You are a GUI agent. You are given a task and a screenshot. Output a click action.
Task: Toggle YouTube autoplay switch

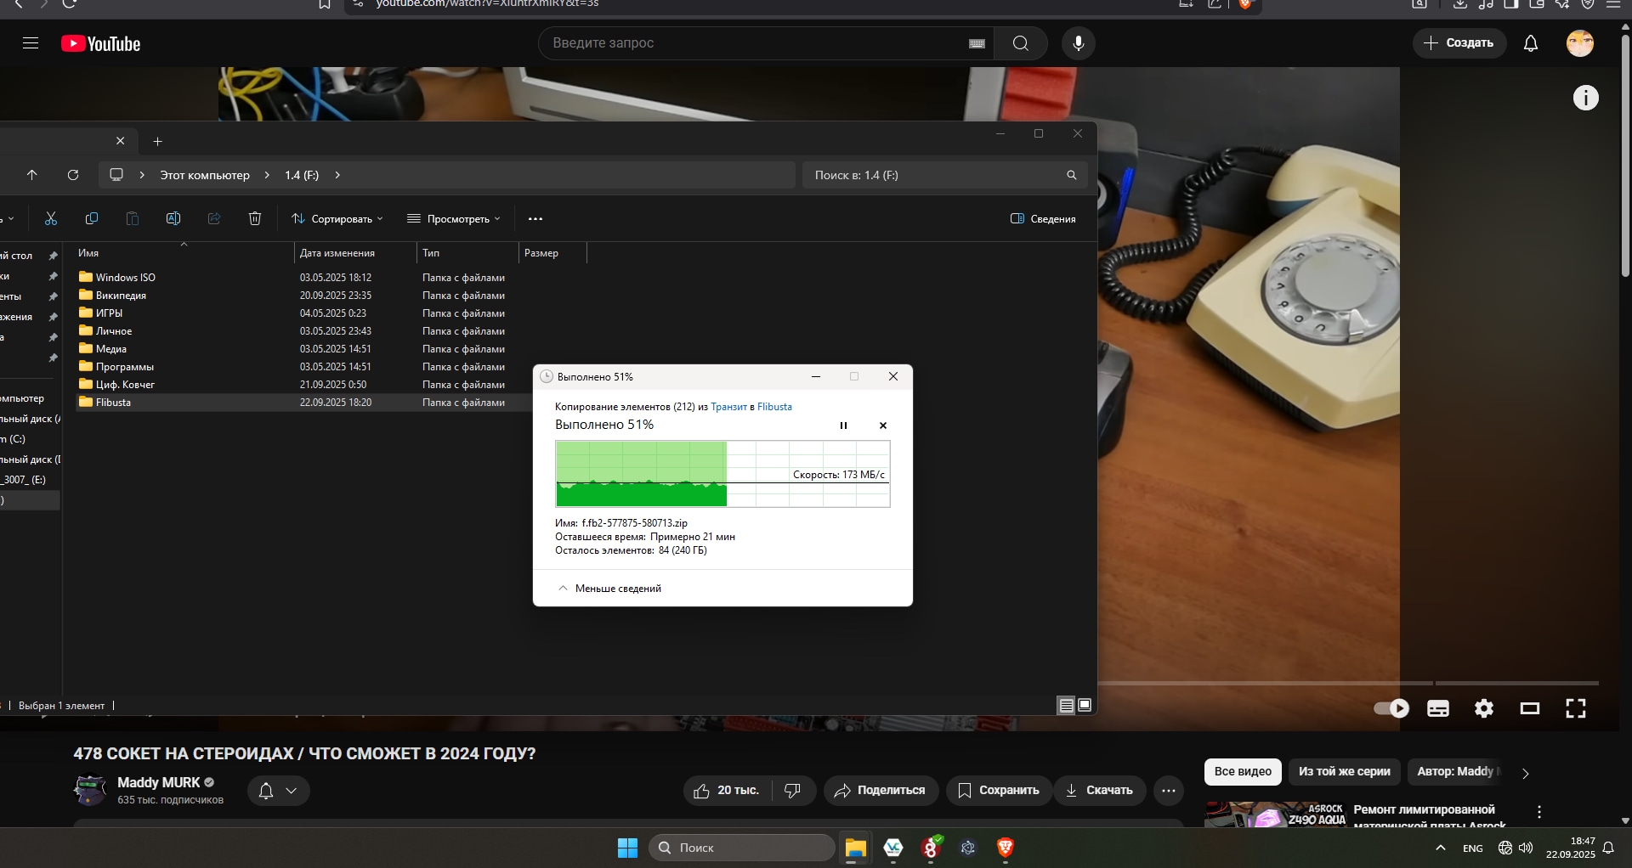(x=1391, y=708)
